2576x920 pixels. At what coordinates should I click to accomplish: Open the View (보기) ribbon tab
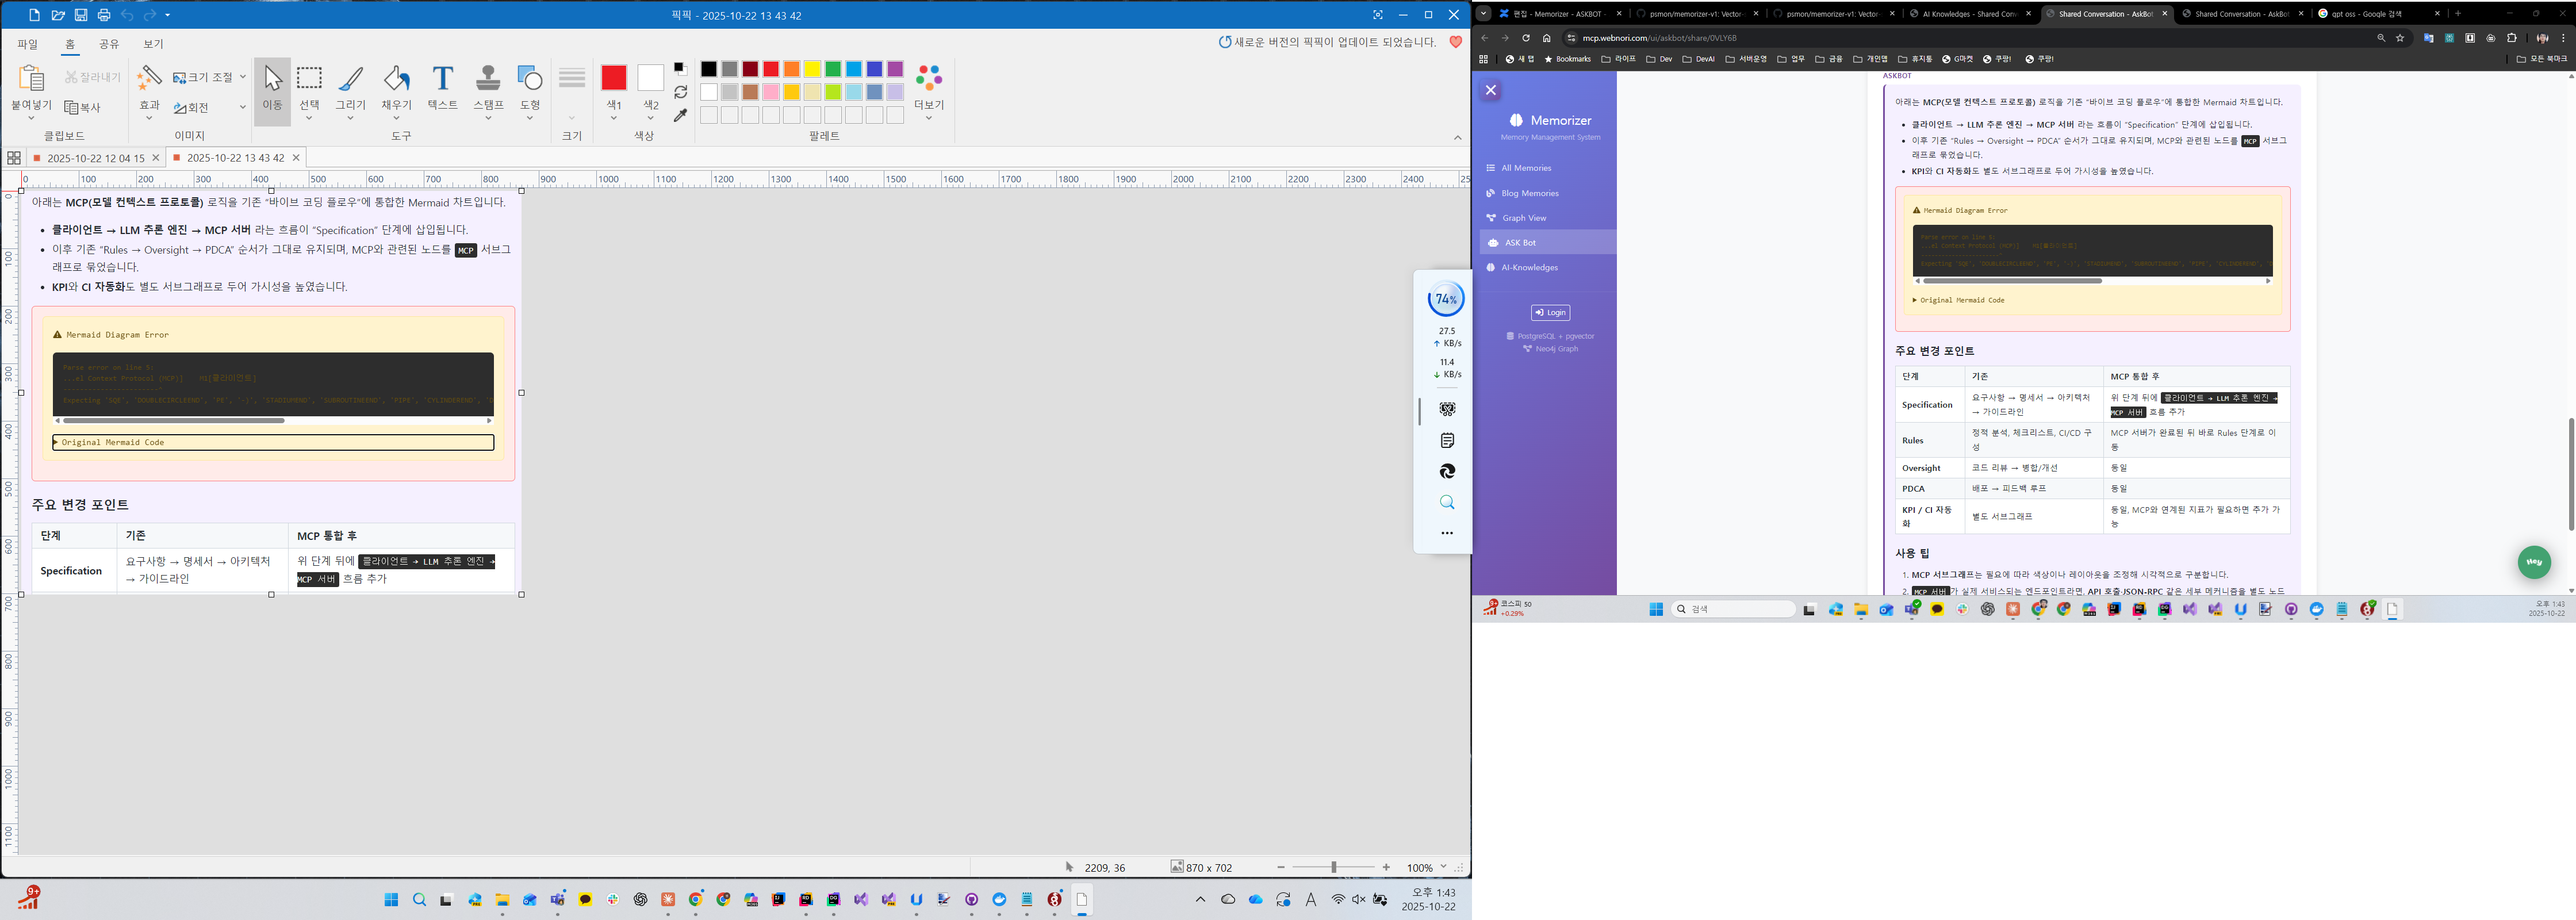coord(153,44)
